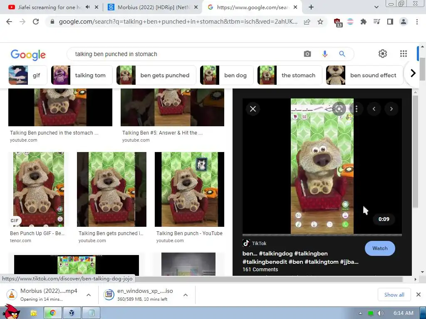426x319 pixels.
Task: Filter images by ben sound effect chip
Action: 364,75
